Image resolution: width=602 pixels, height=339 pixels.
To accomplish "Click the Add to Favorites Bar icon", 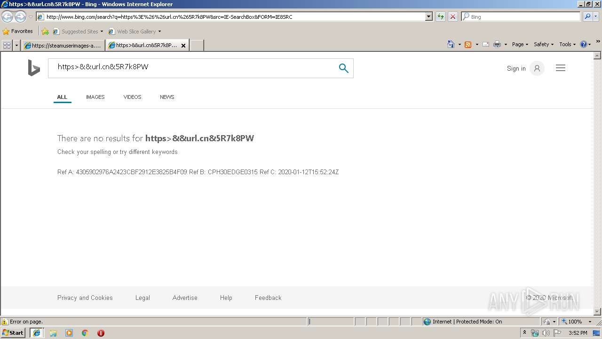I will (x=45, y=32).
